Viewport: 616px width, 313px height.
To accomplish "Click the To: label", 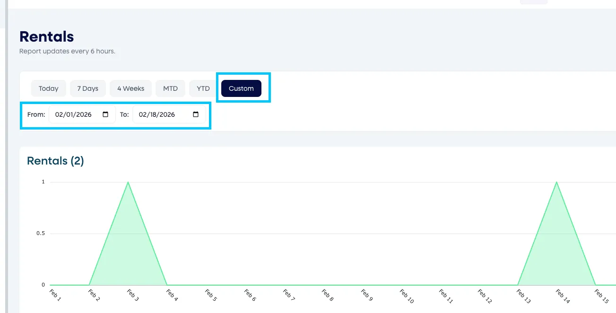I will (124, 114).
